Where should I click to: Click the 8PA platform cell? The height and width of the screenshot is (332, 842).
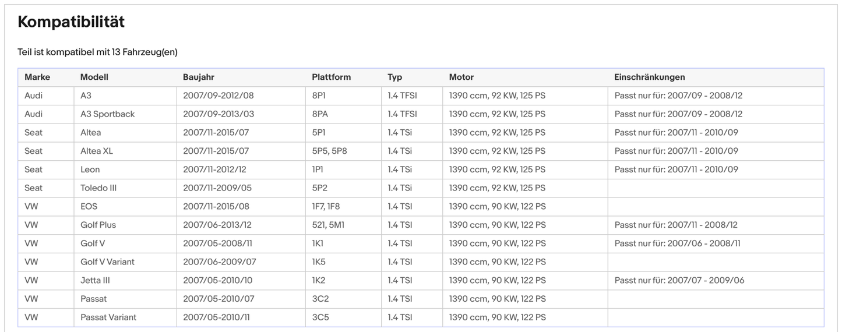tap(320, 114)
